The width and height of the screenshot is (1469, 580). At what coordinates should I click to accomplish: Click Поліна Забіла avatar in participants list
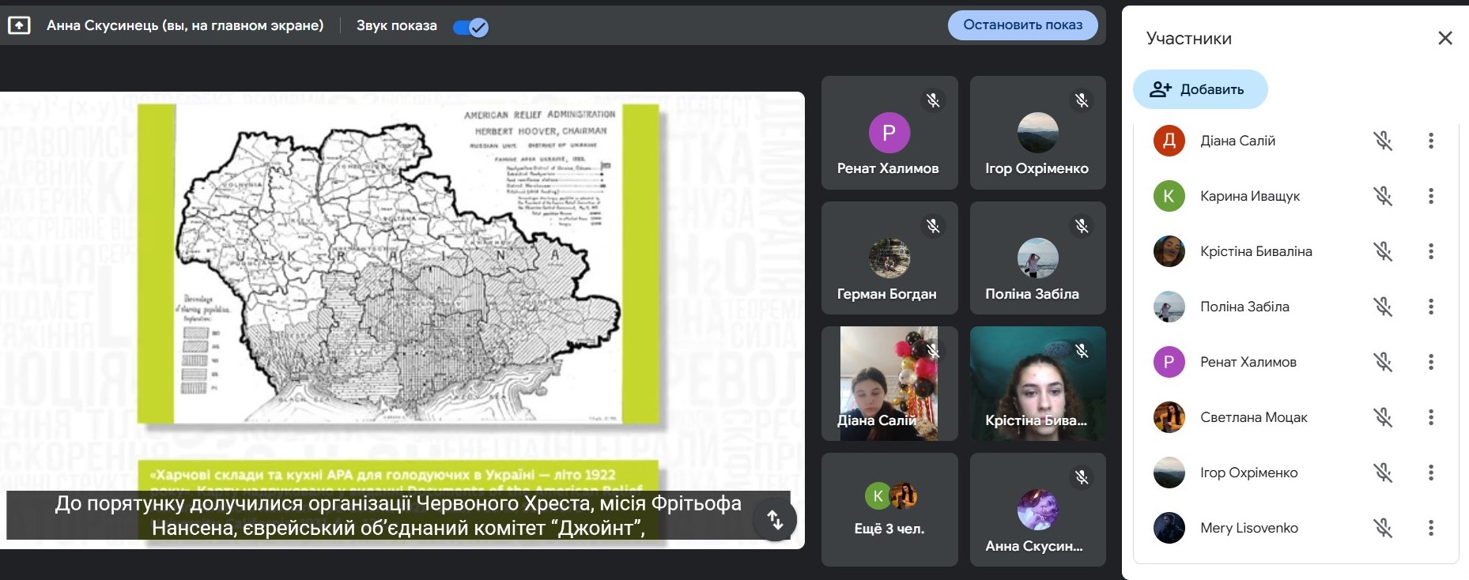point(1169,307)
